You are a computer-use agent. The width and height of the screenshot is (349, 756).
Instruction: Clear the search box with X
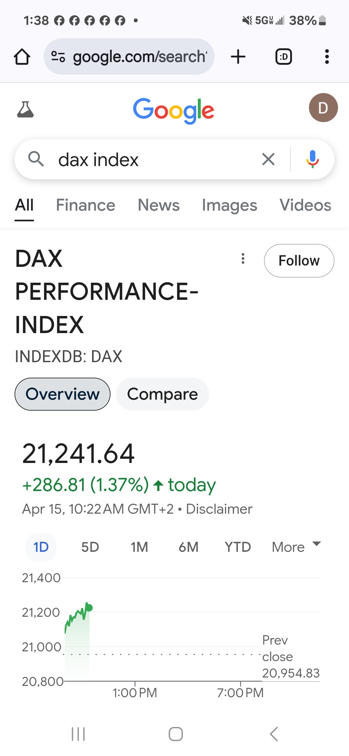click(x=268, y=159)
